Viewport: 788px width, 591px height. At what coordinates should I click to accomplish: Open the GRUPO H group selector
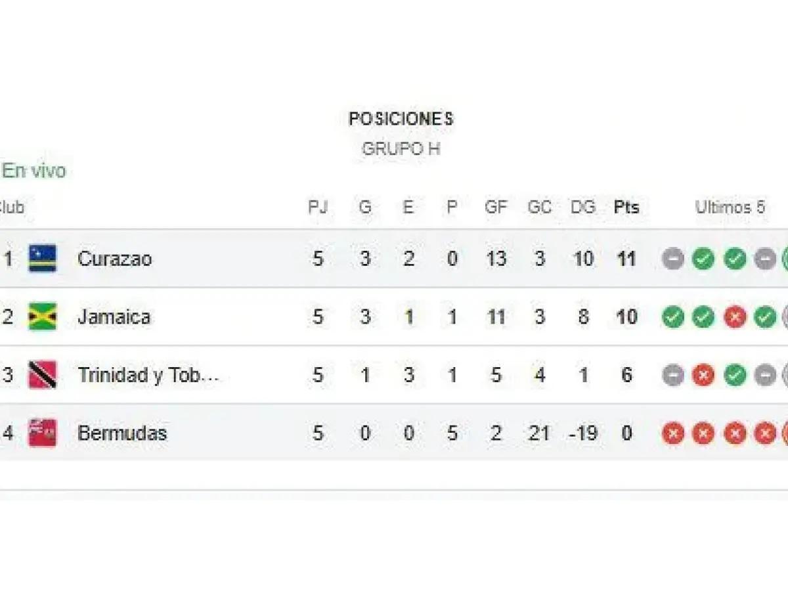[x=402, y=148]
